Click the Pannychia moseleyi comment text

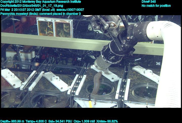(x=40, y=14)
